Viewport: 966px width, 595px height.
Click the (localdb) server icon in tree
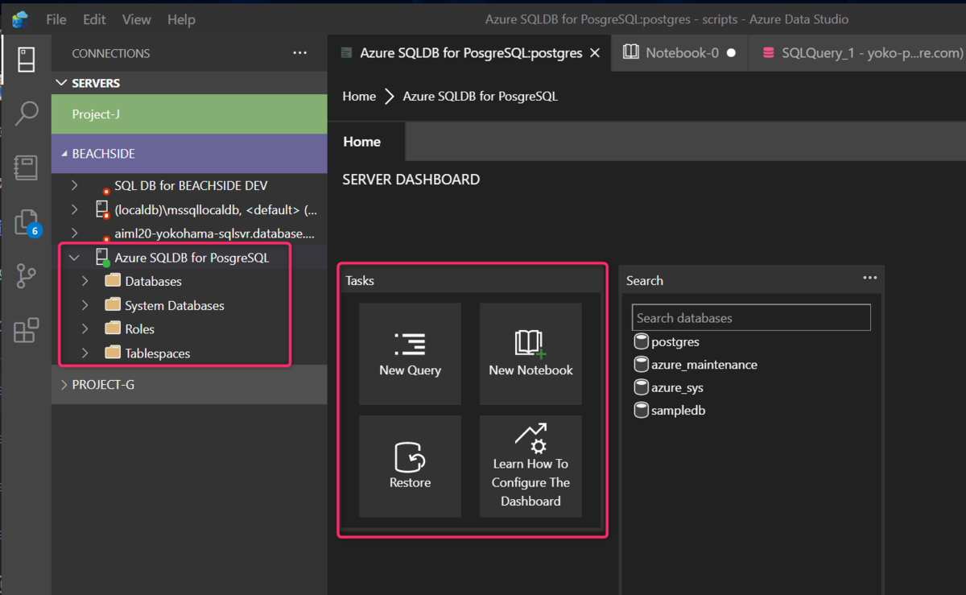pyautogui.click(x=102, y=210)
